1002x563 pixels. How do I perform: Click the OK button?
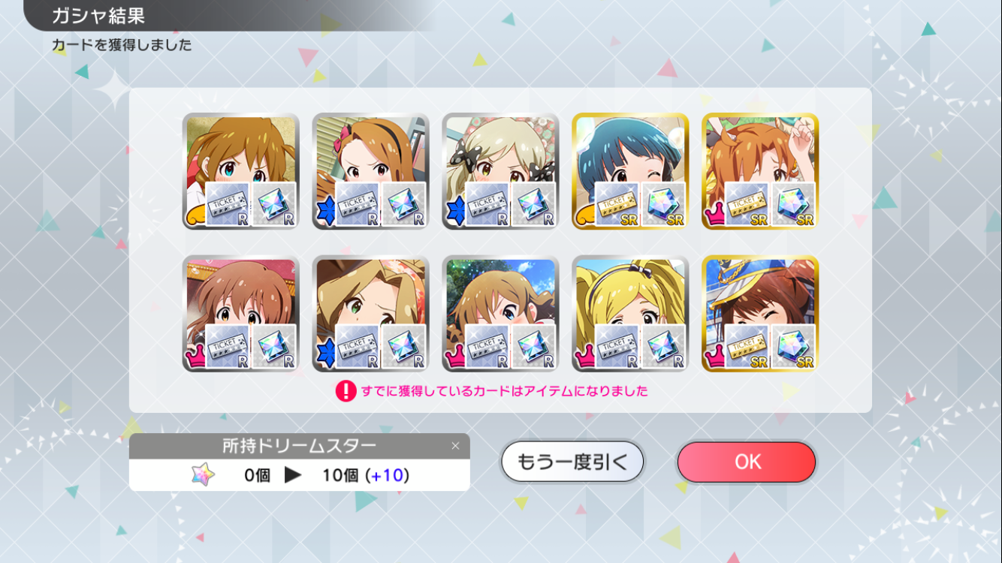tap(746, 462)
